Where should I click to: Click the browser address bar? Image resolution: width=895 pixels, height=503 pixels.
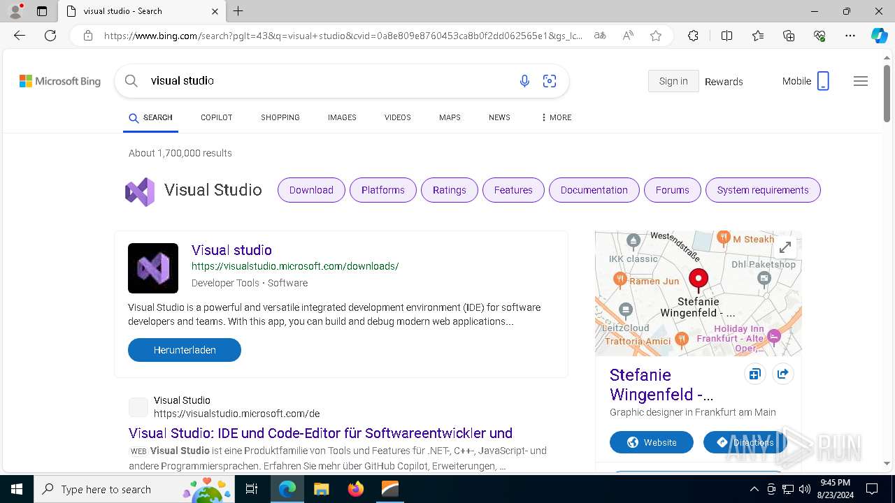click(x=343, y=36)
